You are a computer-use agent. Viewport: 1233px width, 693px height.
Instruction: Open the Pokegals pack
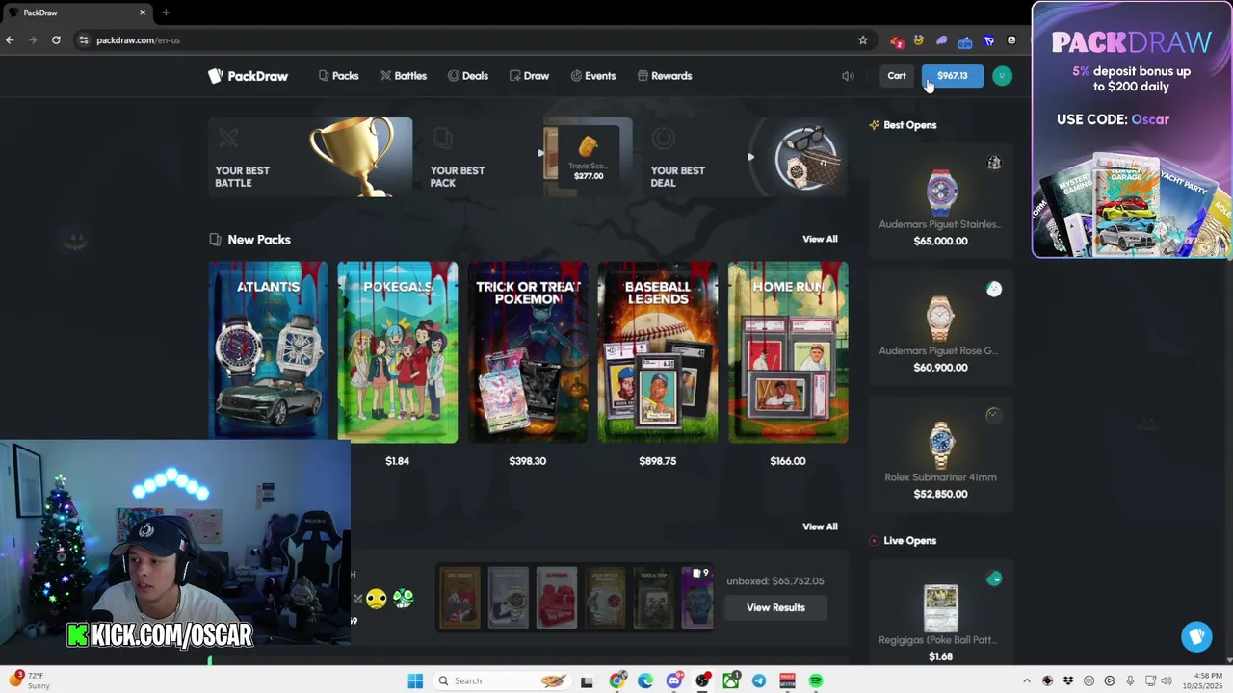[398, 351]
